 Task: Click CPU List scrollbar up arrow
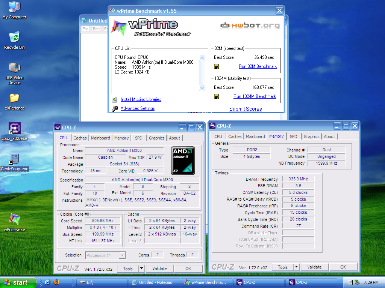[x=202, y=58]
